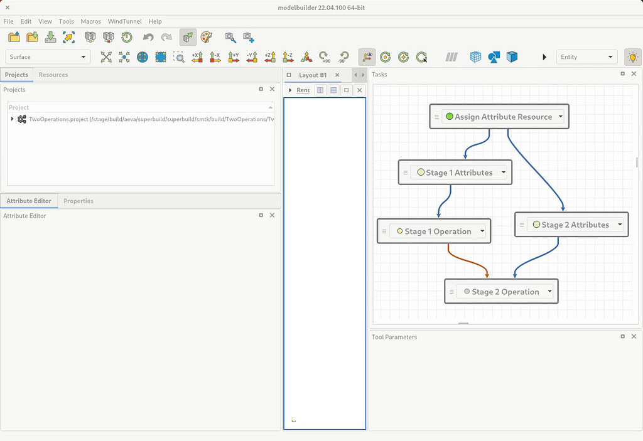
Task: Toggle the camera eye interaction mode button
Action: tap(367, 57)
